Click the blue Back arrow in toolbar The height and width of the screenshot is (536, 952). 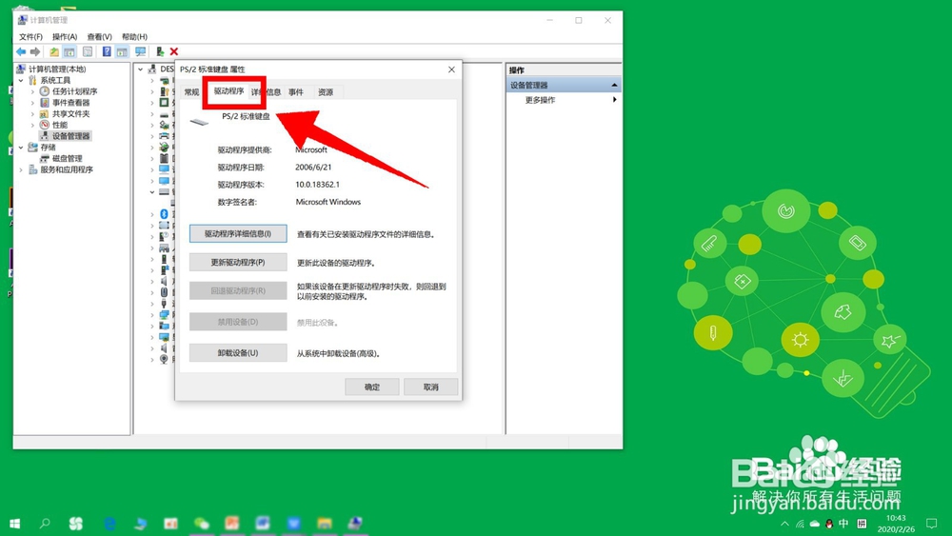tap(21, 51)
